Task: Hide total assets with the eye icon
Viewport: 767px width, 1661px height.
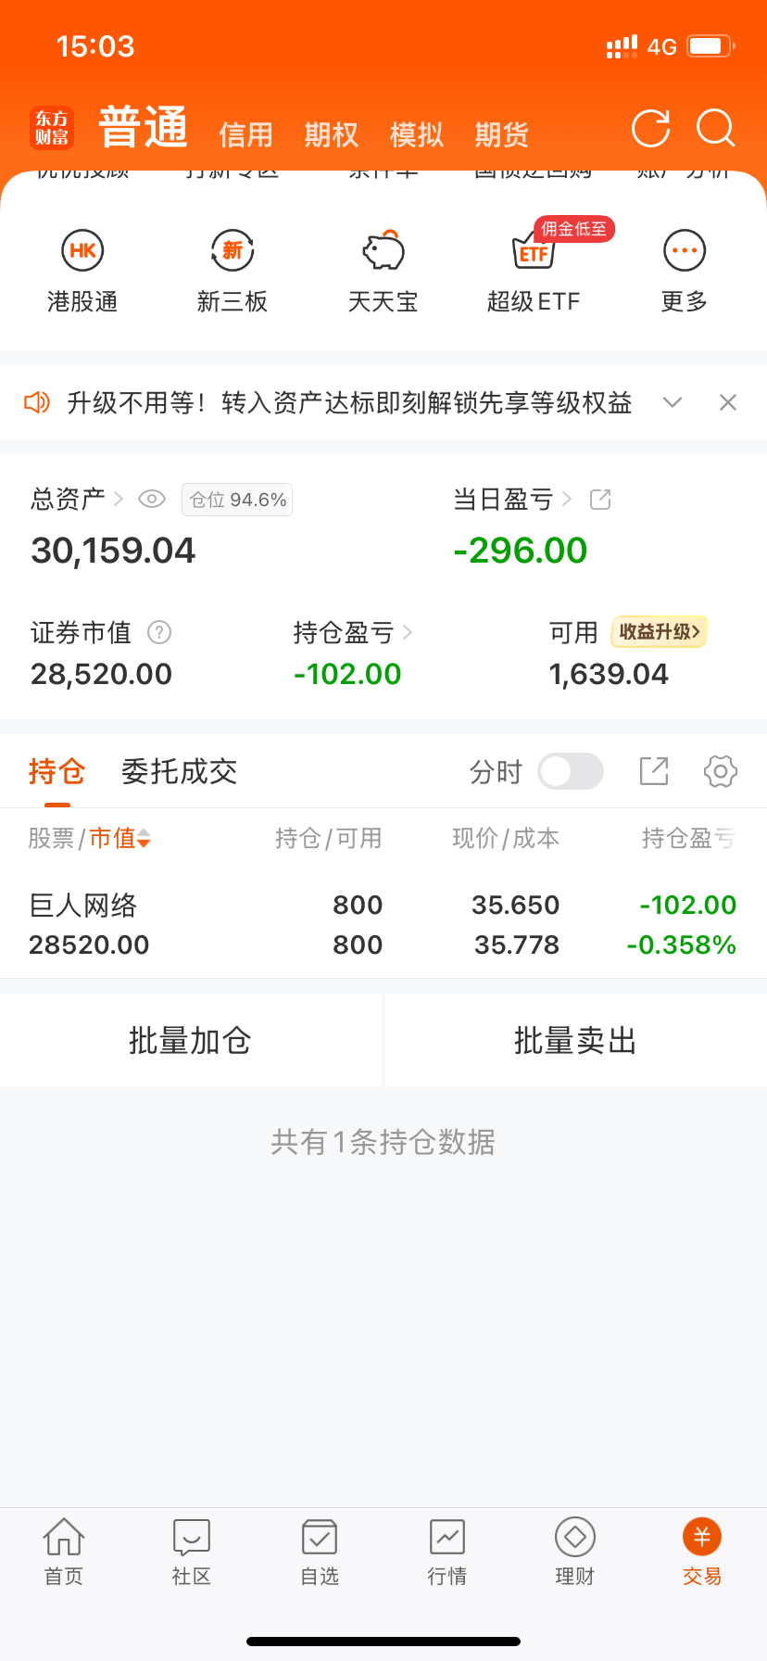Action: pyautogui.click(x=151, y=500)
